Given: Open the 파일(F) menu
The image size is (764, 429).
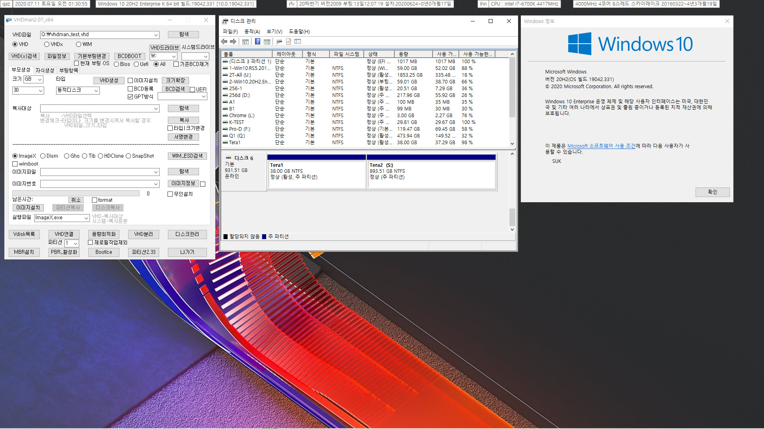Looking at the screenshot, I should 230,32.
